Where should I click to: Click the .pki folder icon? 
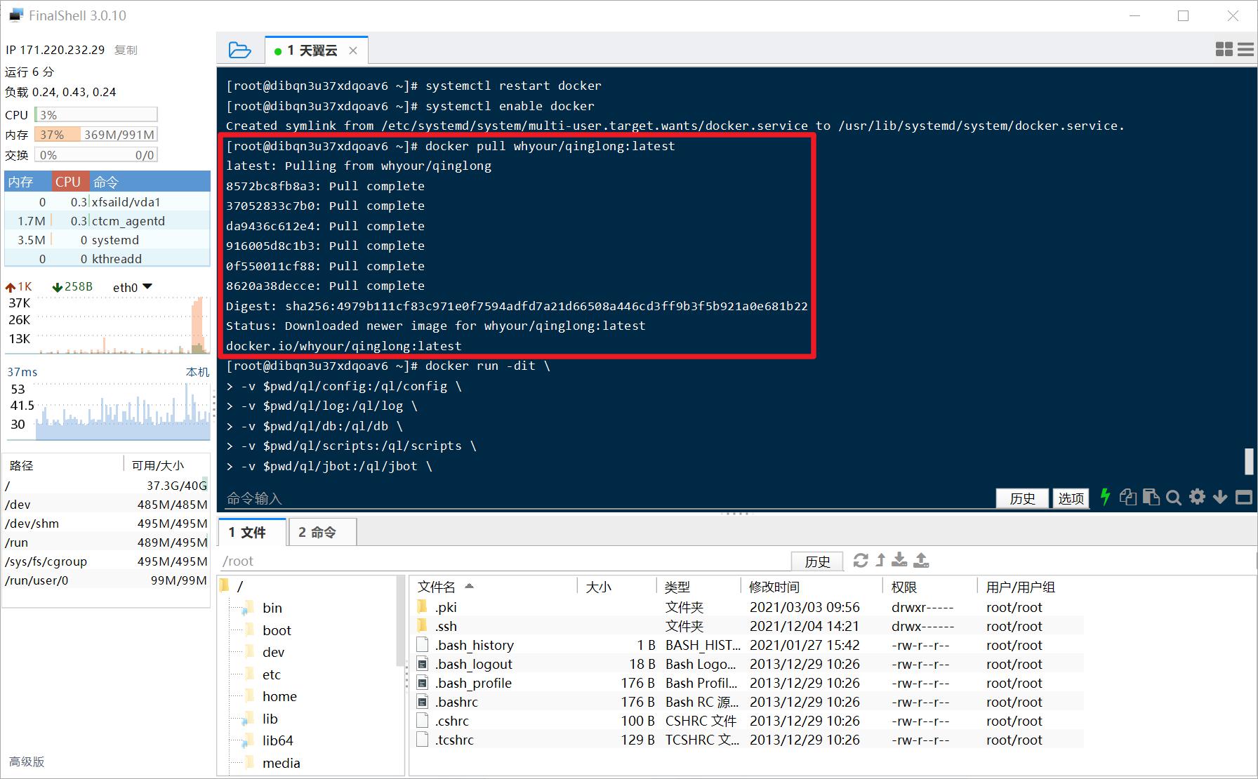tap(422, 606)
